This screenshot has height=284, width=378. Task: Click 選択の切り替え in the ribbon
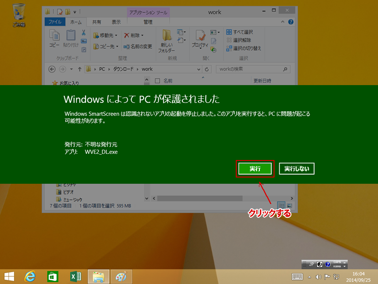click(244, 48)
